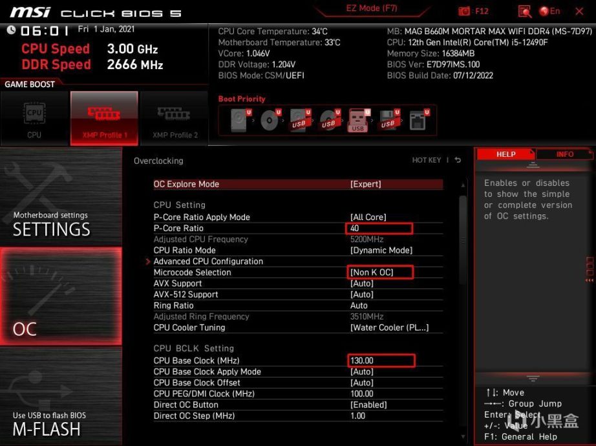Select the USB key boot device icon
This screenshot has height=446, width=596.
click(x=358, y=120)
